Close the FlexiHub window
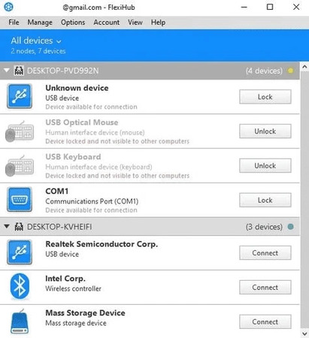Viewport: 309px width, 338px height. click(x=296, y=7)
